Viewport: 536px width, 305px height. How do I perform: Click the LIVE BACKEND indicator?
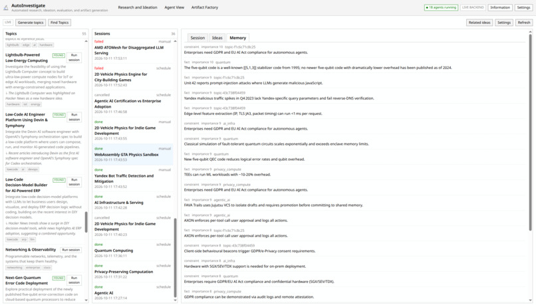pos(473,7)
